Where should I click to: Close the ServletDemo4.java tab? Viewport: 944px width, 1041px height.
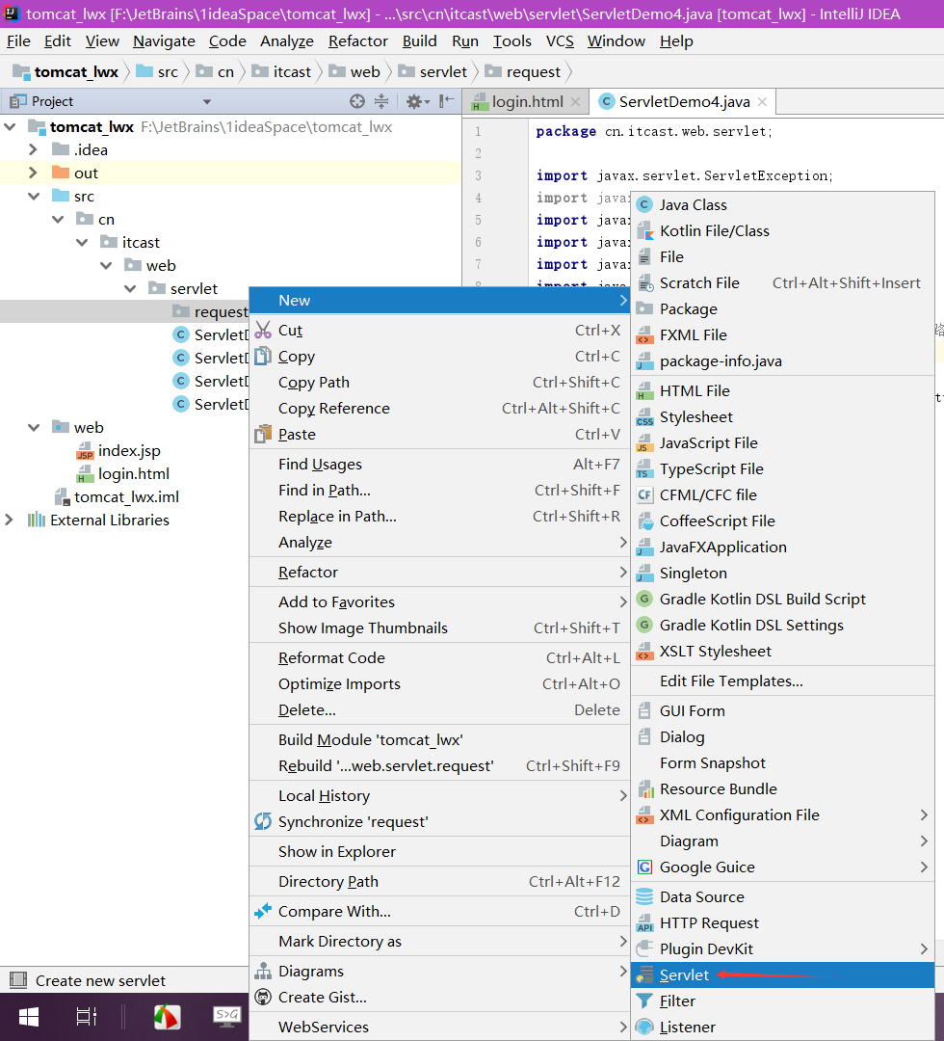[x=762, y=101]
